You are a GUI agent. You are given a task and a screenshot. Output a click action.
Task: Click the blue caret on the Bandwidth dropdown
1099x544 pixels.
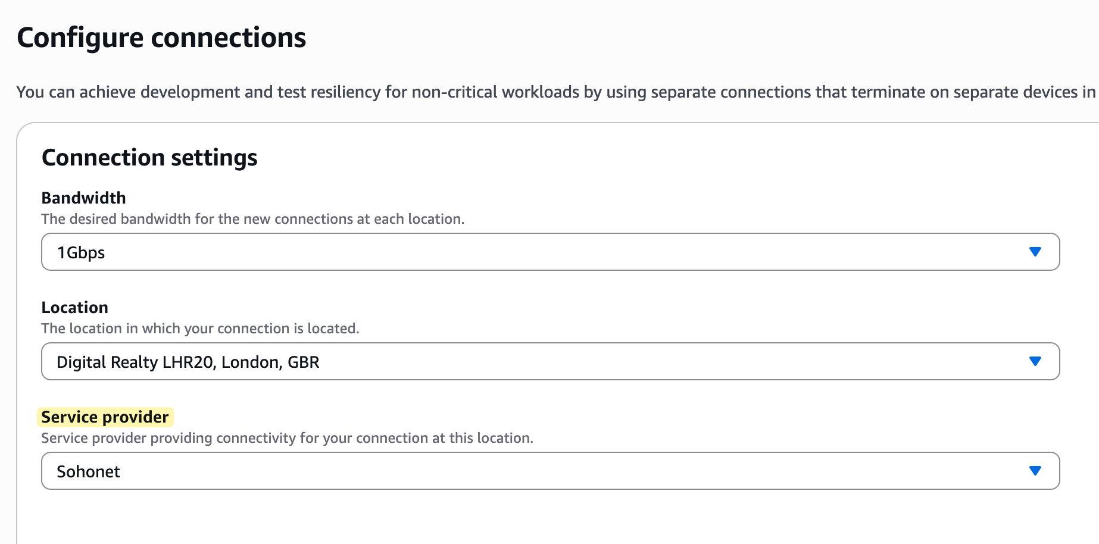[1034, 252]
